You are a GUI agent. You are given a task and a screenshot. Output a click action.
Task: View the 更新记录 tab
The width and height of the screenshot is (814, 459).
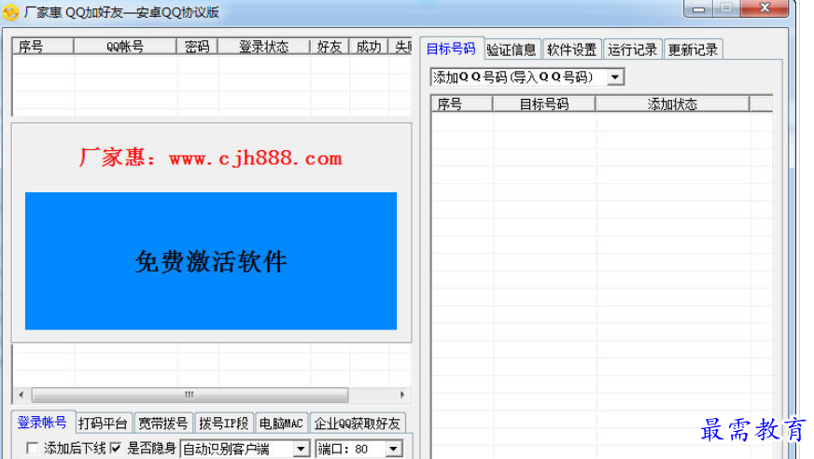pyautogui.click(x=693, y=49)
